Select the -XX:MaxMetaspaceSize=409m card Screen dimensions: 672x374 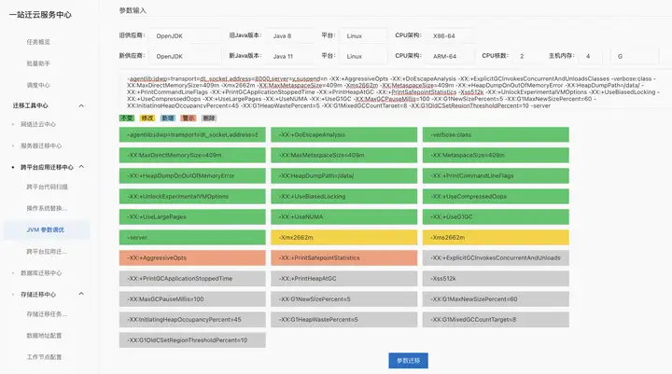click(x=344, y=155)
